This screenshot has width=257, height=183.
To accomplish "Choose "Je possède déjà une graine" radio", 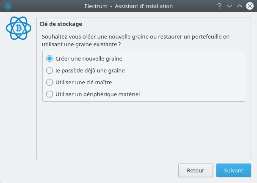I will tap(50, 70).
